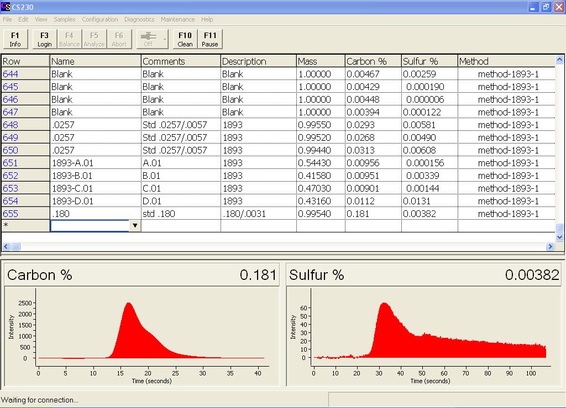
Task: Click the CS230 application icon in title bar
Action: tap(6, 7)
